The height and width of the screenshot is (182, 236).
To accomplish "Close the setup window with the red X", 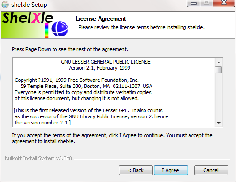I will click(224, 3).
